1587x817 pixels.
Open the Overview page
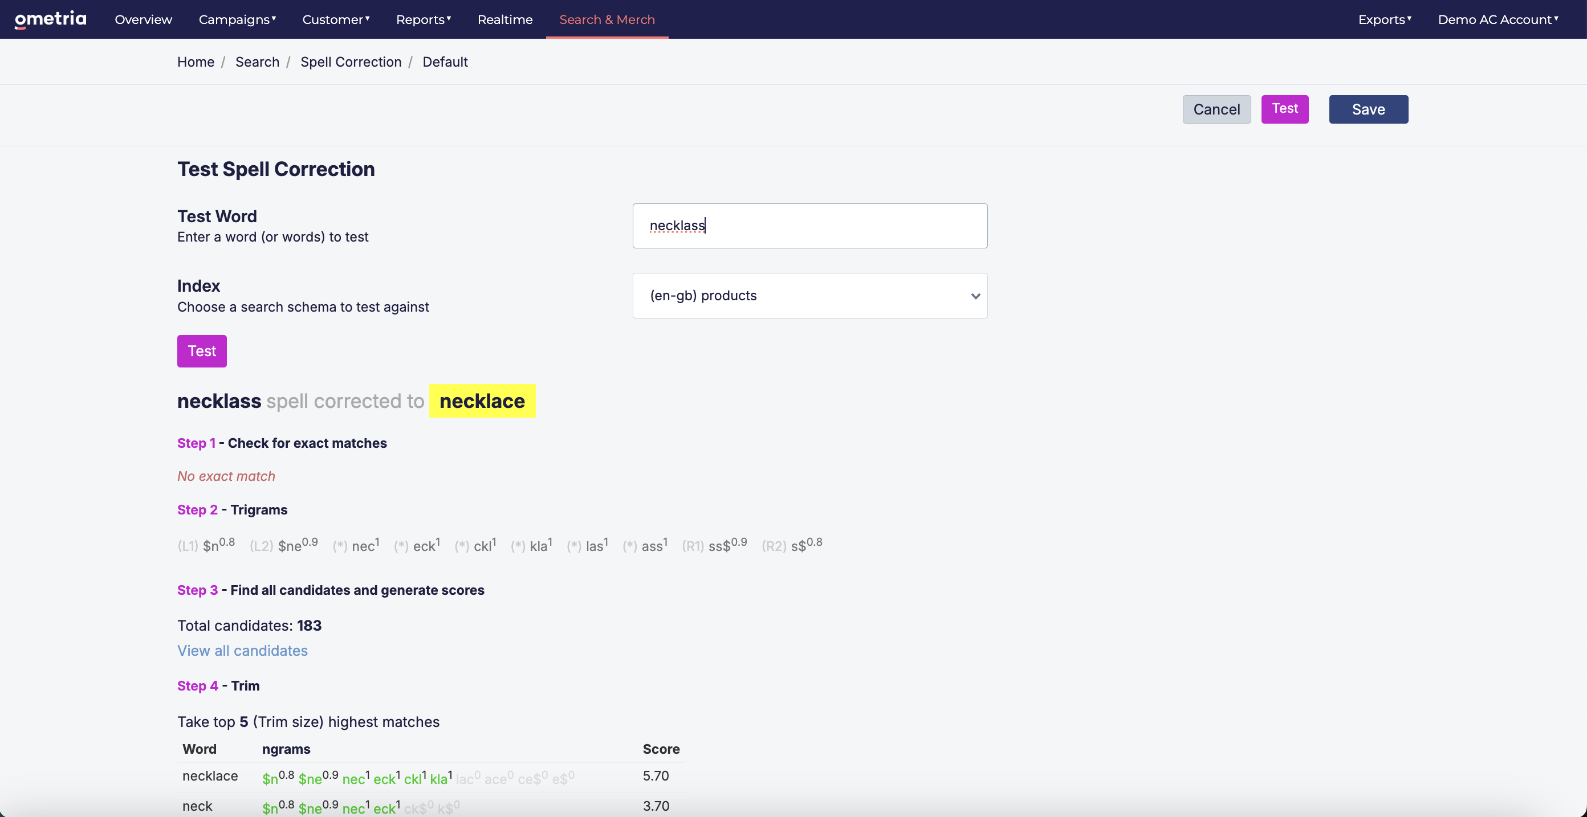coord(144,19)
